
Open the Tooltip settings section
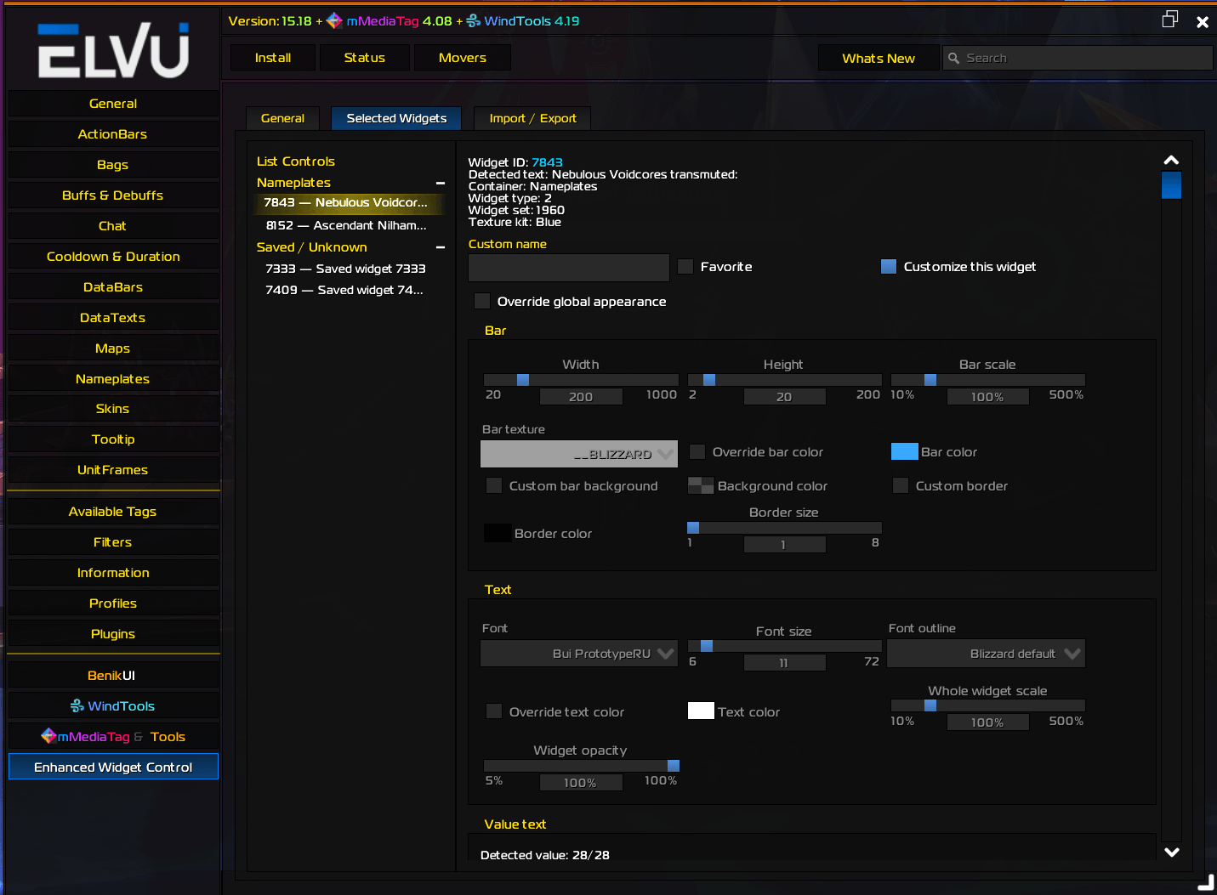tap(113, 439)
